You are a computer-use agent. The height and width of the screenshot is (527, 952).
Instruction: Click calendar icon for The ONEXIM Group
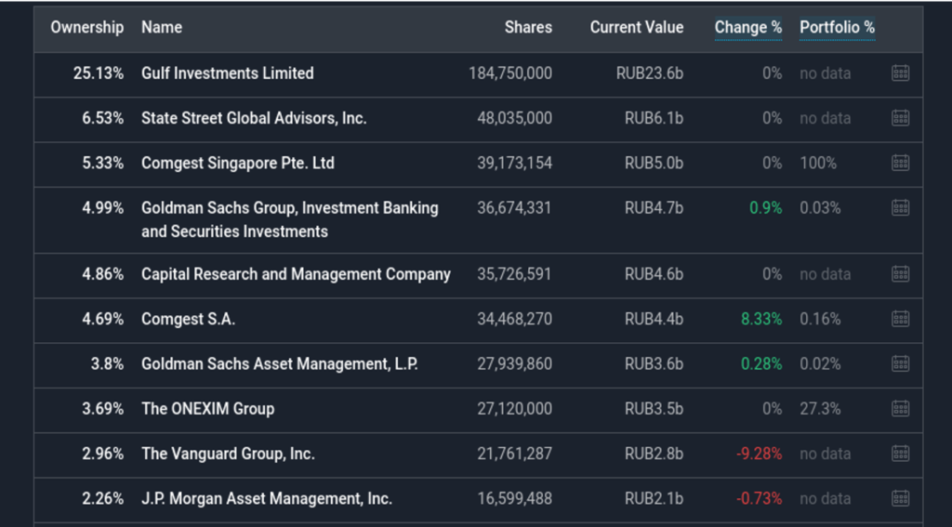pos(899,408)
